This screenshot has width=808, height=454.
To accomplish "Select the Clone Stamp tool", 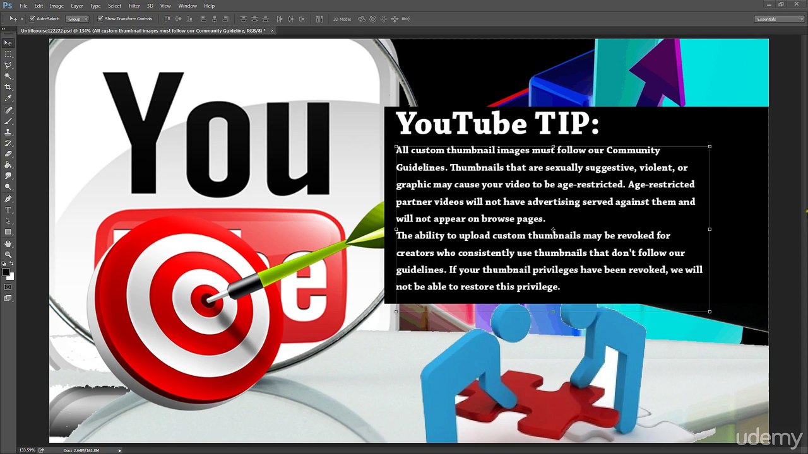I will pos(8,132).
